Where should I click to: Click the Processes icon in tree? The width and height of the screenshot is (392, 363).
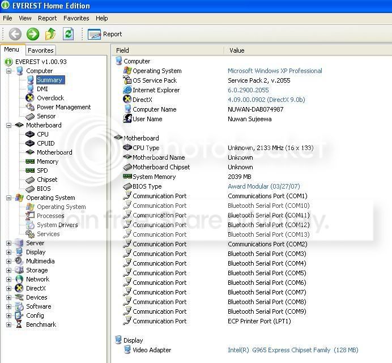[x=30, y=216]
